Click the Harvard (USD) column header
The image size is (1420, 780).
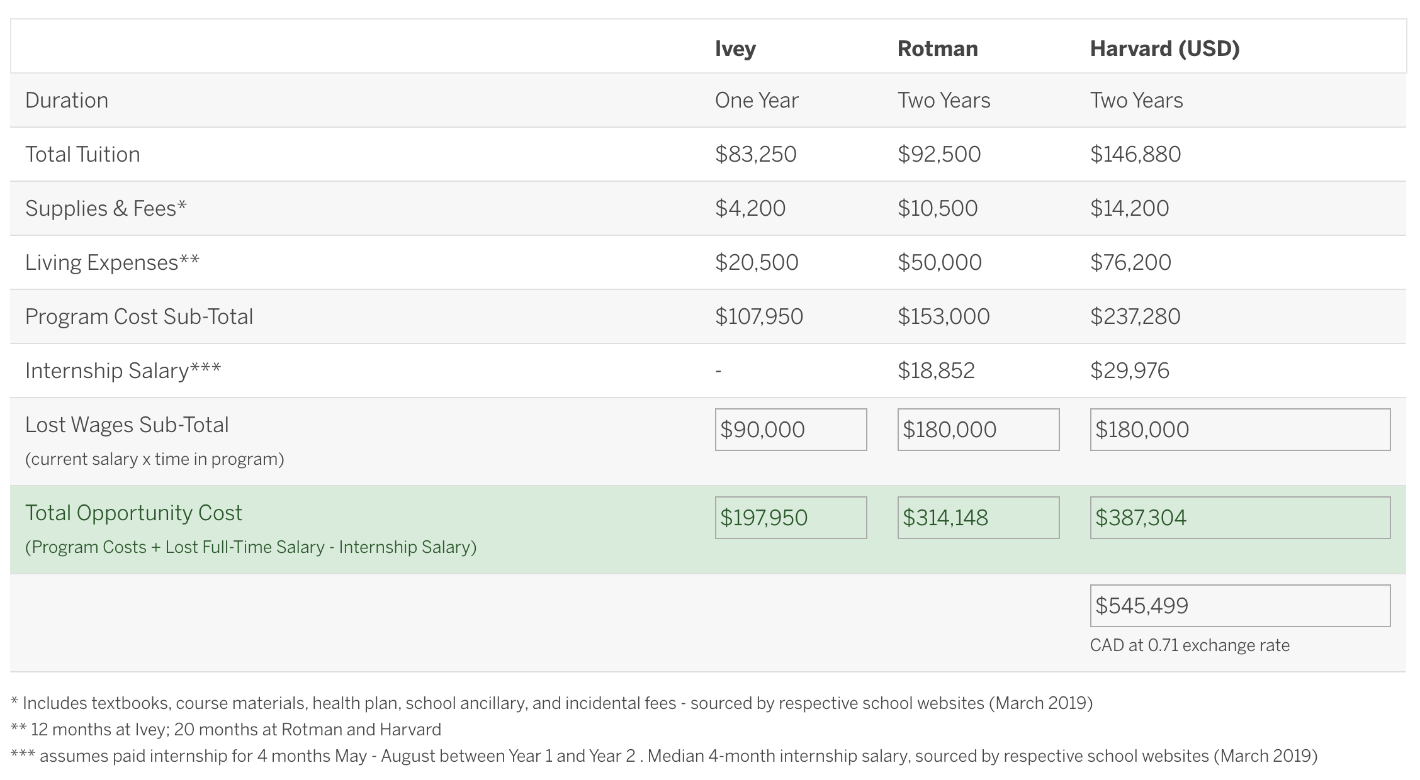pyautogui.click(x=1164, y=48)
